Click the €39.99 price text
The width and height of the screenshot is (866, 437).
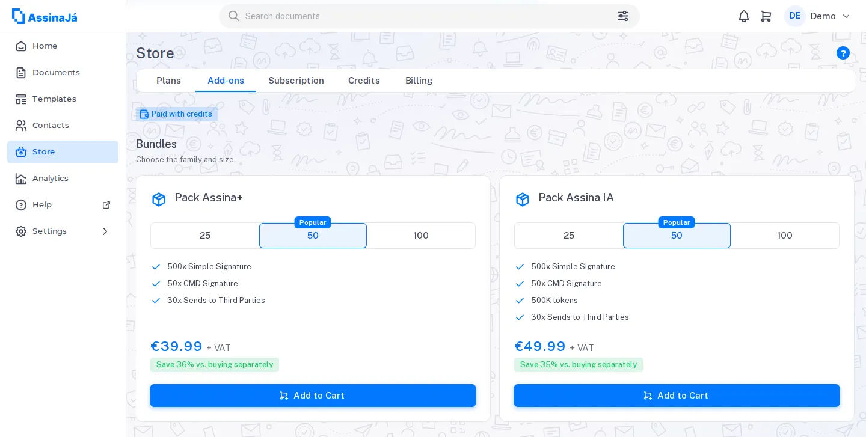click(x=176, y=347)
